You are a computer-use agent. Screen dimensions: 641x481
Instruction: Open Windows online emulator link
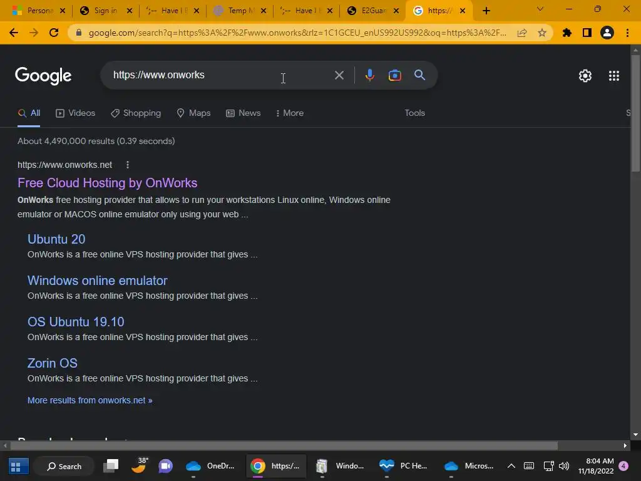[x=97, y=281]
